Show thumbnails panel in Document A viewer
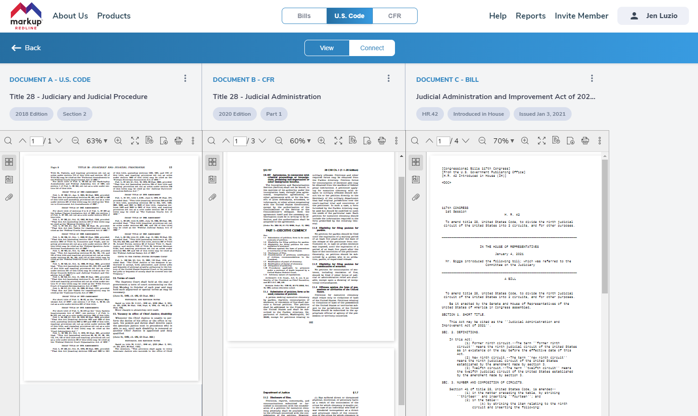The image size is (698, 416). pos(9,162)
